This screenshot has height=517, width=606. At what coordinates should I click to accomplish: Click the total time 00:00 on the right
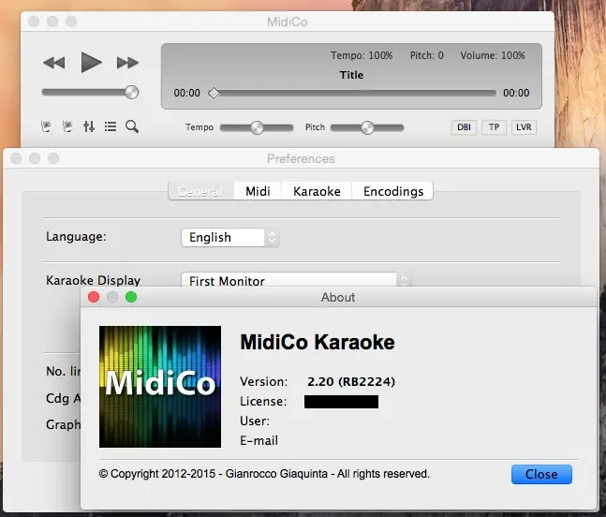click(516, 93)
